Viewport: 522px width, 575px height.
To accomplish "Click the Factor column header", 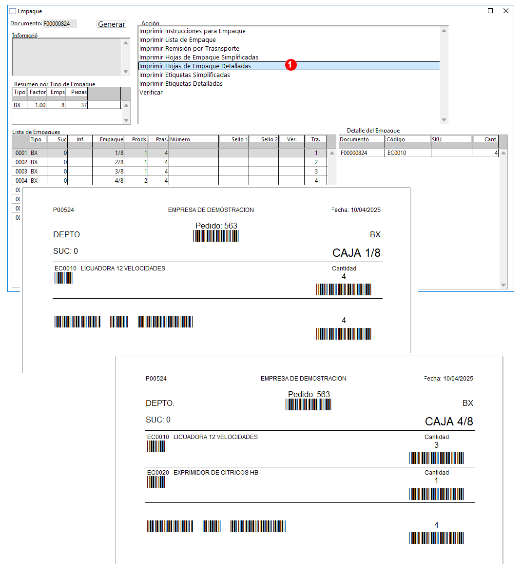I will (38, 92).
